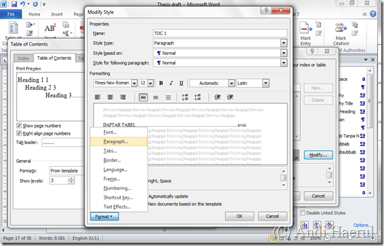Choose Paragraph... from Format menu

tap(119, 141)
